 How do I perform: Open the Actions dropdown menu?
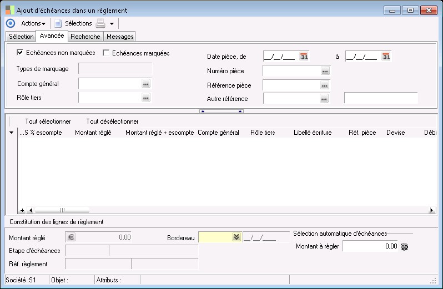click(x=33, y=23)
